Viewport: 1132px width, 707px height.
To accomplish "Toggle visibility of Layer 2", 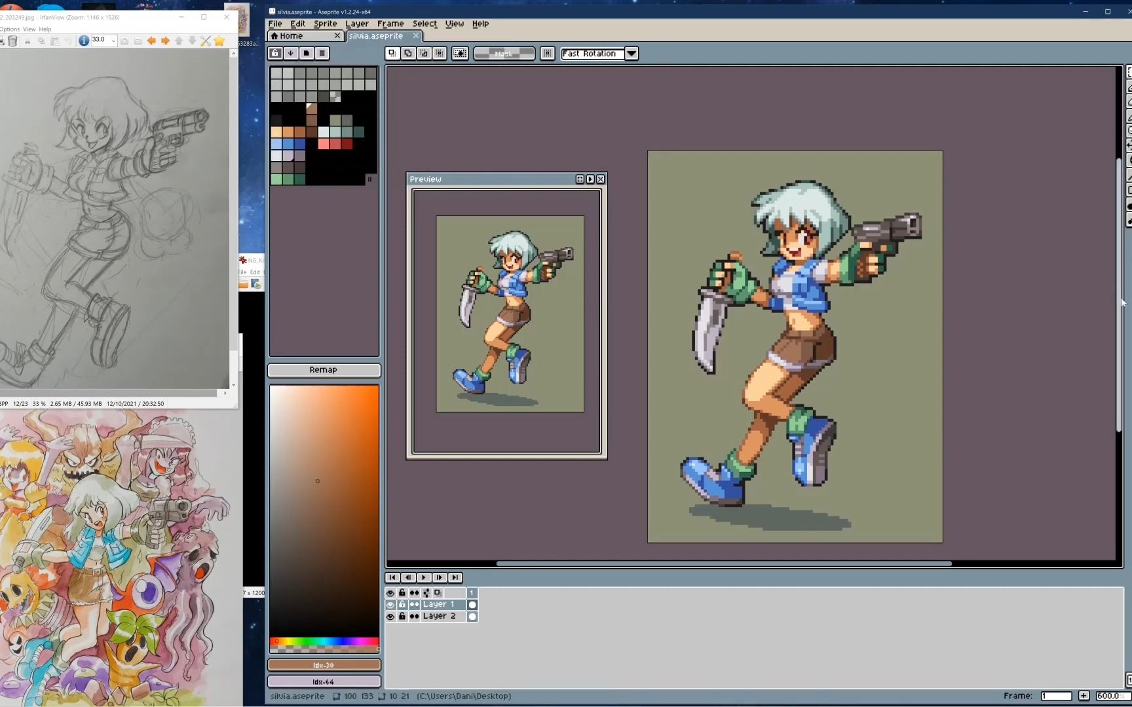I will coord(390,617).
